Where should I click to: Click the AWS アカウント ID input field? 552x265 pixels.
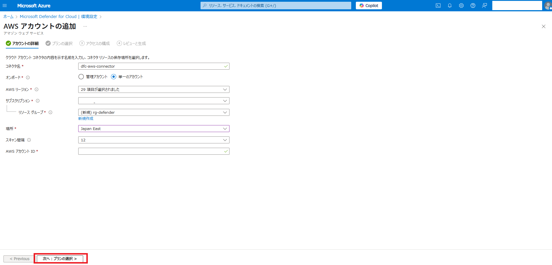click(x=154, y=151)
